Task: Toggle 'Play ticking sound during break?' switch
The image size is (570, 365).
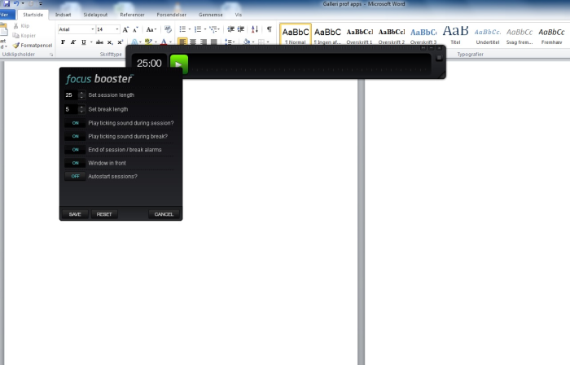Action: 75,136
